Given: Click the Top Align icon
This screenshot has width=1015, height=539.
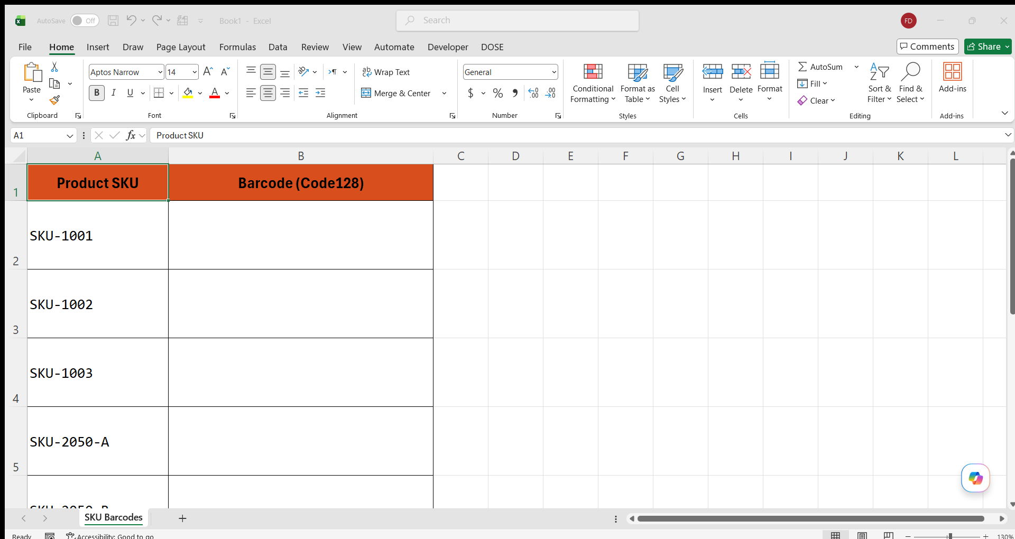Looking at the screenshot, I should 251,72.
